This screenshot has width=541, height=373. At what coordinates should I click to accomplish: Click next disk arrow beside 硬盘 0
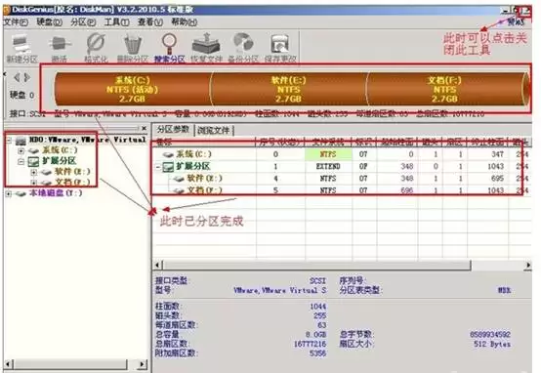pos(27,77)
